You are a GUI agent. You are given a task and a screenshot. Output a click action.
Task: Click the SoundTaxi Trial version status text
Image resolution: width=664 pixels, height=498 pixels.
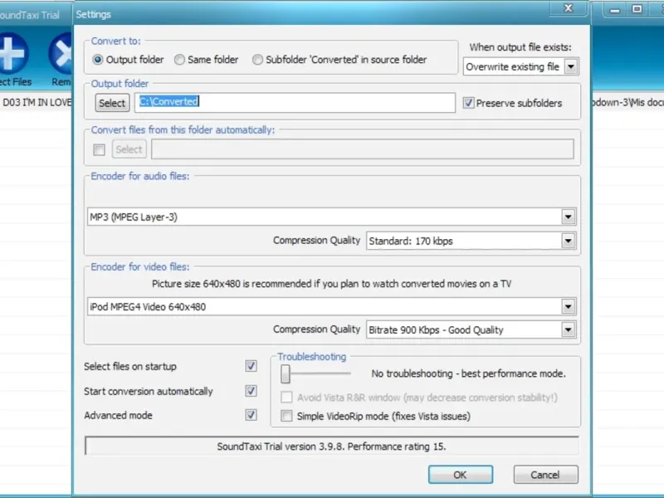click(x=331, y=447)
